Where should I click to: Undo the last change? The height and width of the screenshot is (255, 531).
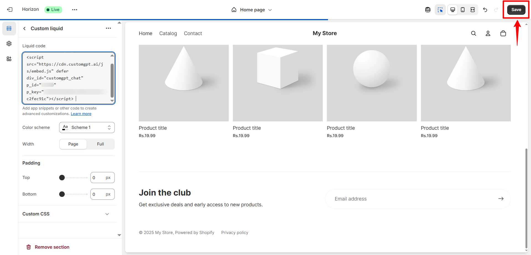tap(485, 10)
